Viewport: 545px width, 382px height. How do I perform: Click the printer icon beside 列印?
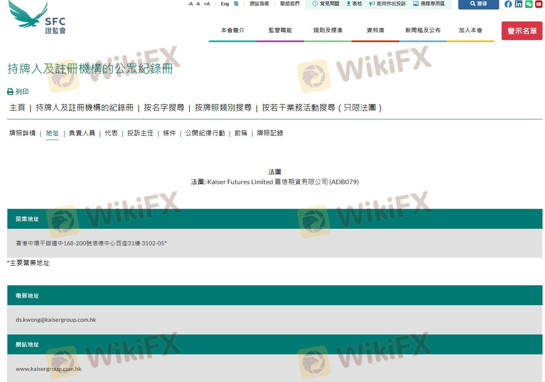(x=10, y=92)
